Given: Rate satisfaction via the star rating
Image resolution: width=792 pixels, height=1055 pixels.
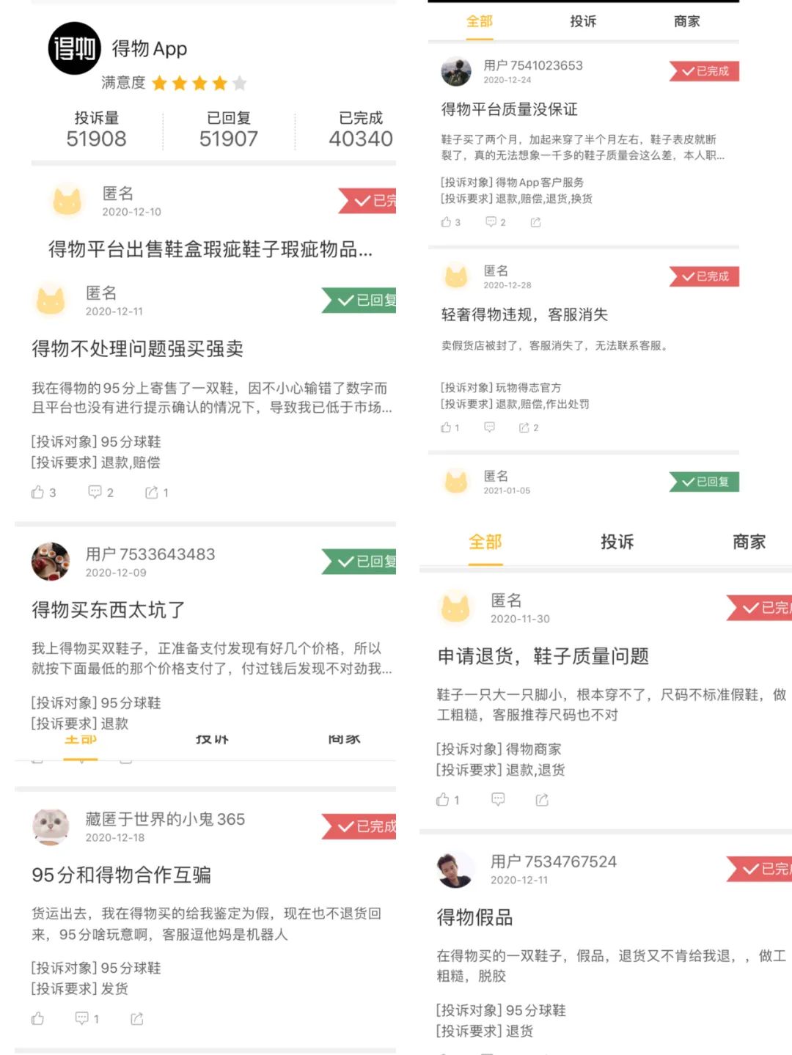Looking at the screenshot, I should 198,83.
